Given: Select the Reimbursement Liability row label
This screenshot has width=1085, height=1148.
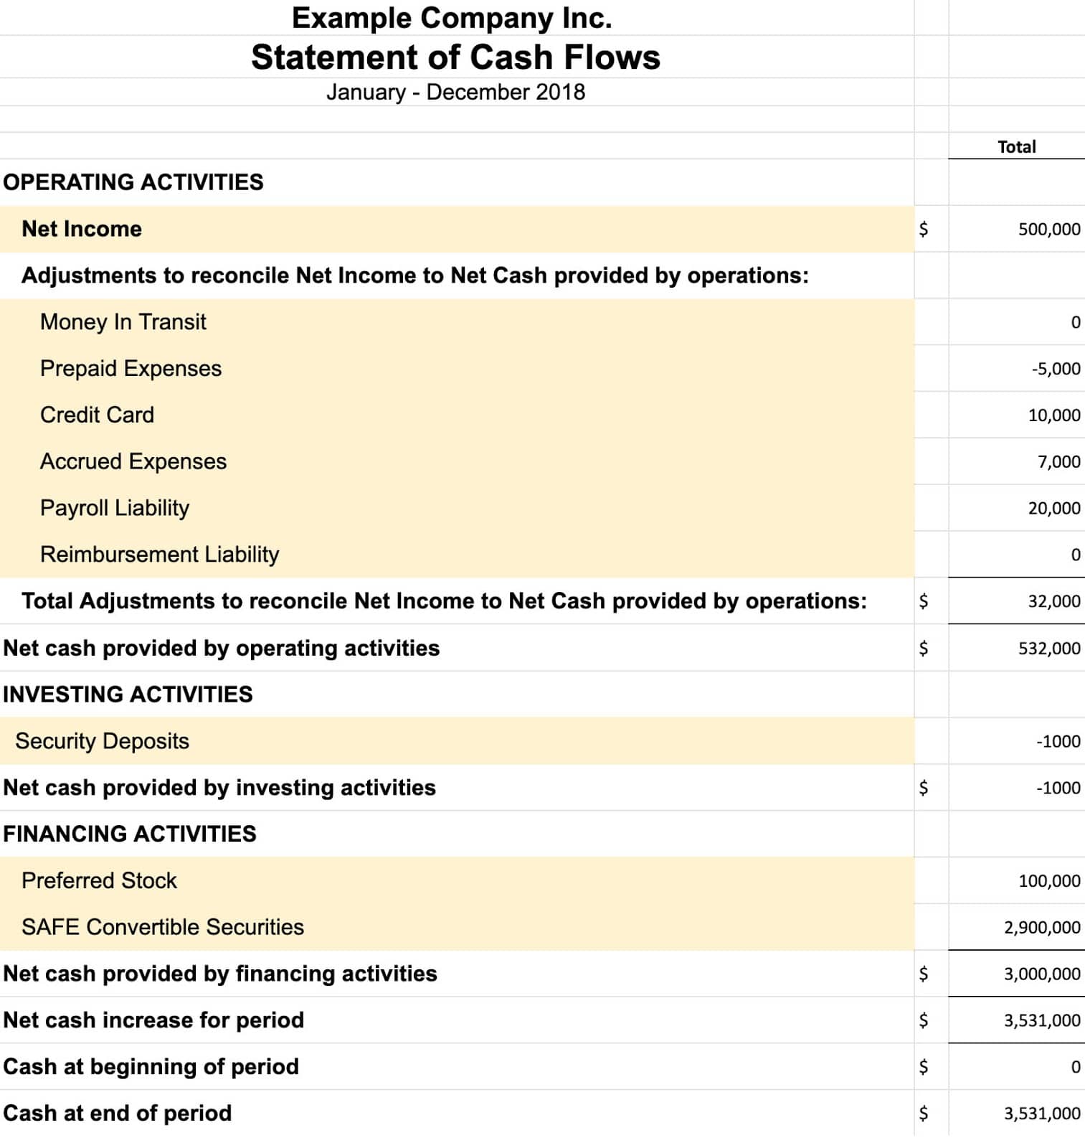Looking at the screenshot, I should (x=159, y=555).
